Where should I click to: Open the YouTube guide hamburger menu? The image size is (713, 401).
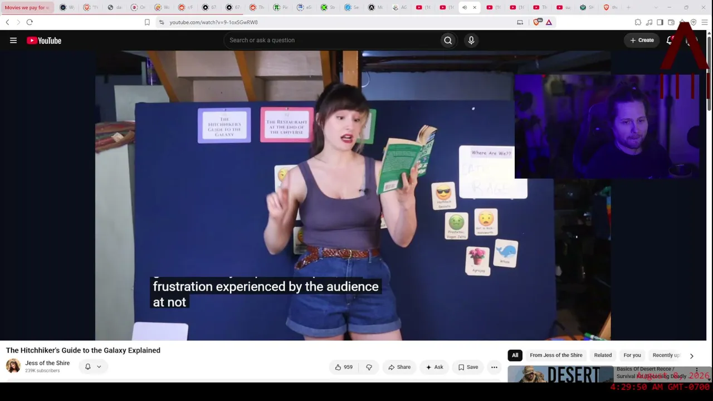pyautogui.click(x=13, y=40)
